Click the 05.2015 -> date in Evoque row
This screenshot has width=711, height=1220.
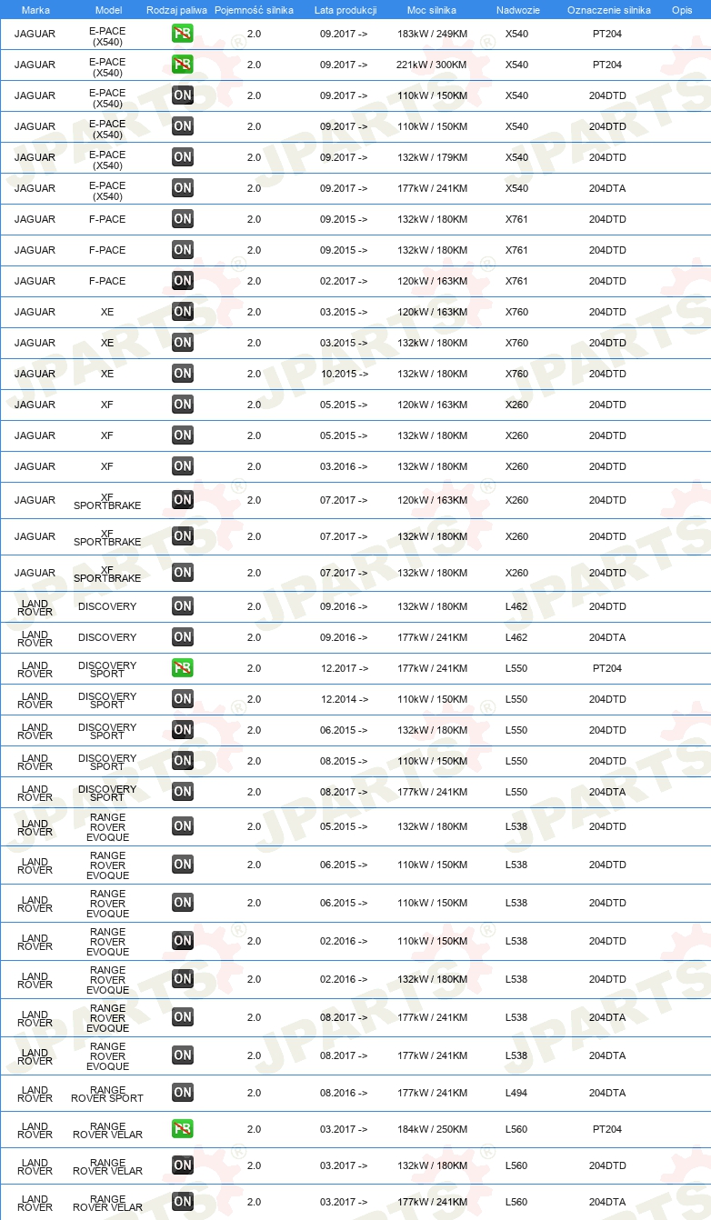[x=344, y=826]
